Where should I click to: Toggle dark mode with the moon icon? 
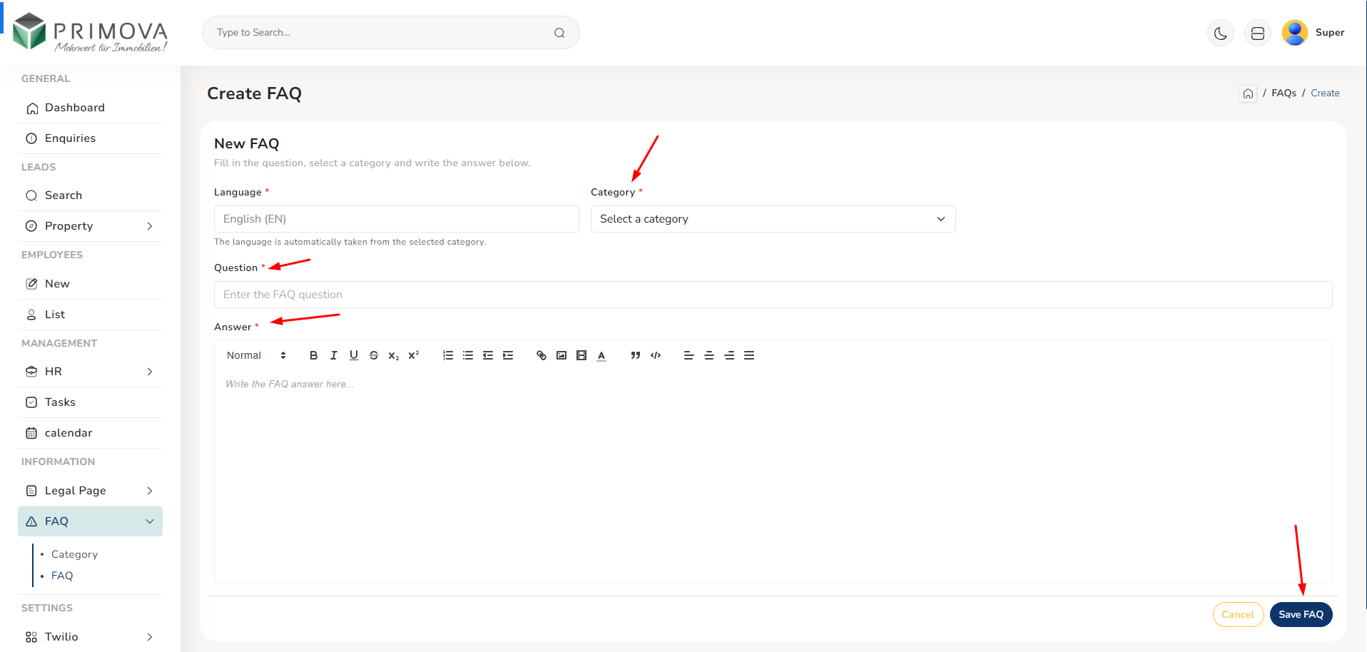coord(1220,33)
